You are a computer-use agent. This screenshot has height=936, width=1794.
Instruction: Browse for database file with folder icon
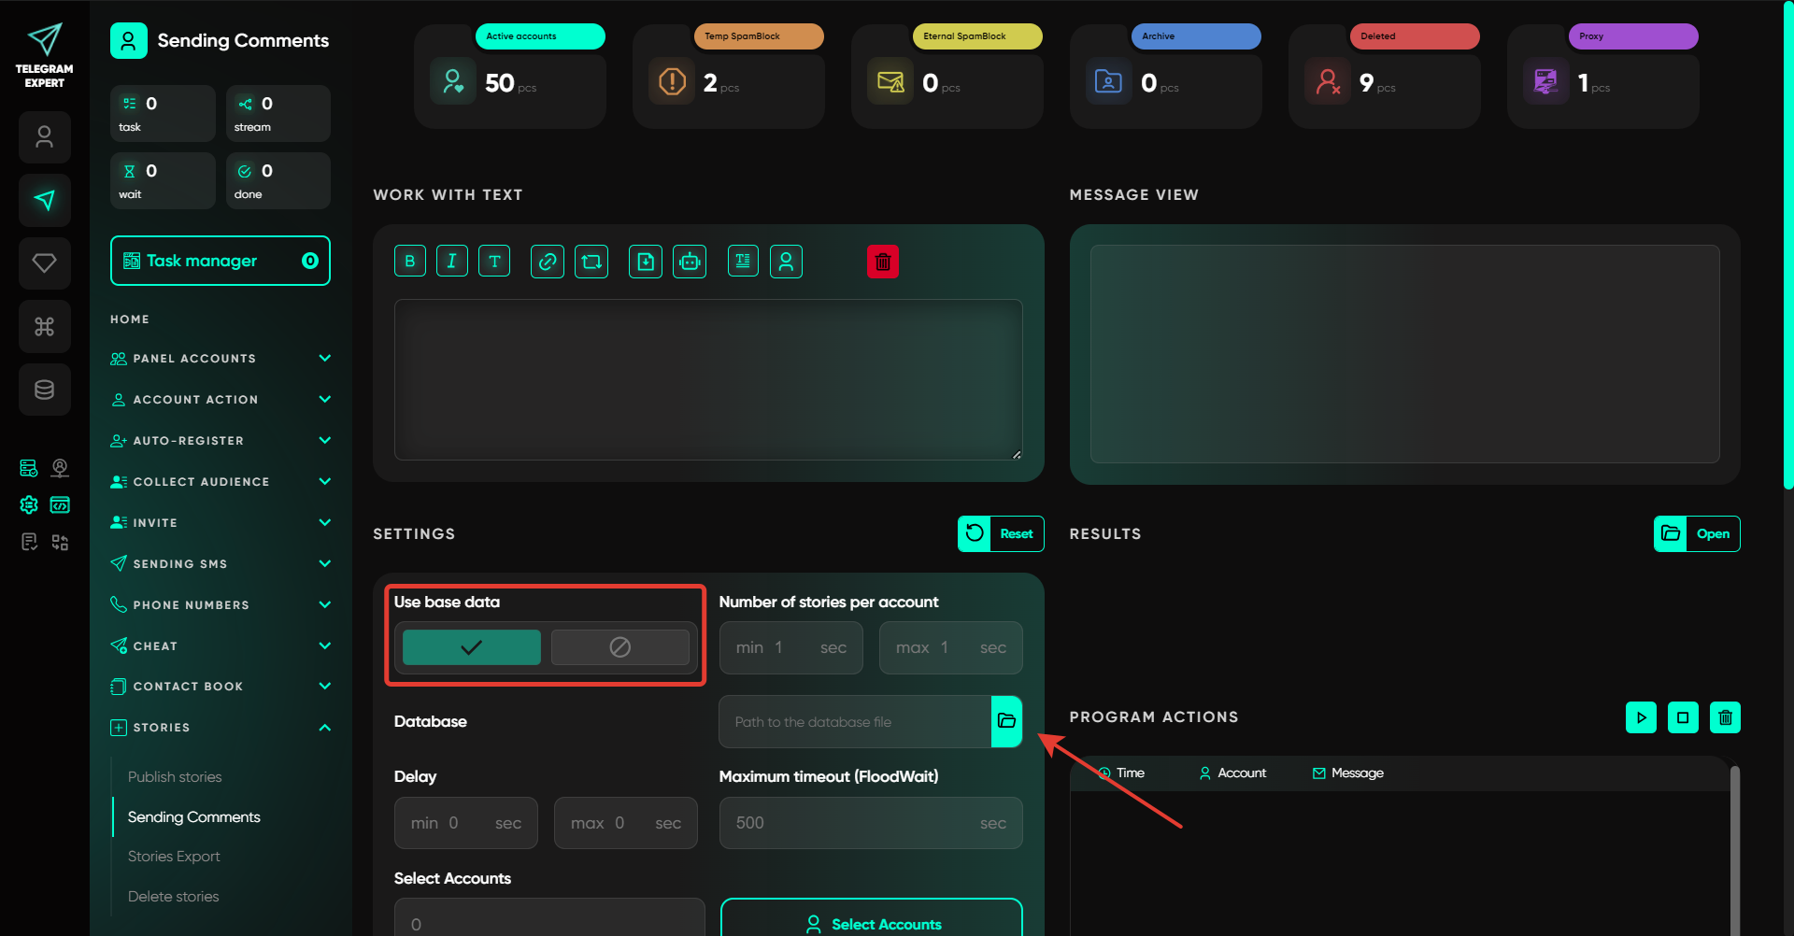tap(1006, 721)
